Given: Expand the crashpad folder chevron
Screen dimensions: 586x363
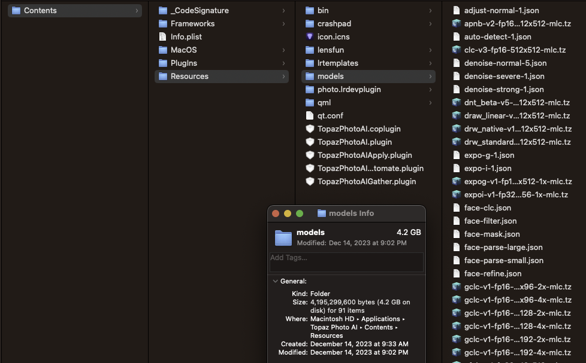Looking at the screenshot, I should tap(430, 23).
